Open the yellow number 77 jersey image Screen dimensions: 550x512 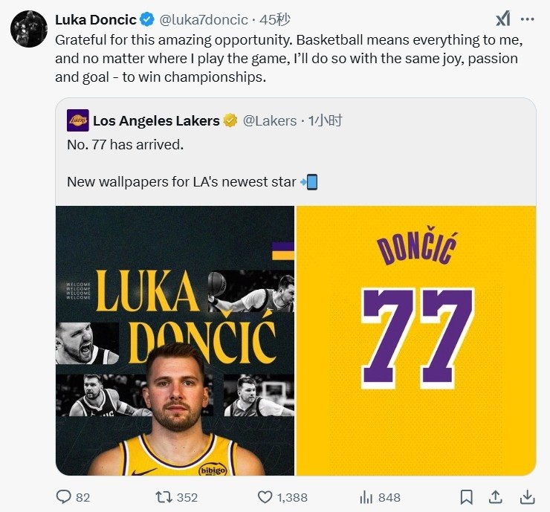click(416, 340)
